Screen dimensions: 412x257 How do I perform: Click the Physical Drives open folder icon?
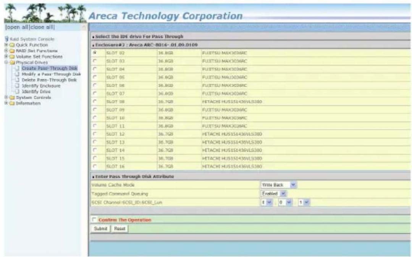[12, 63]
